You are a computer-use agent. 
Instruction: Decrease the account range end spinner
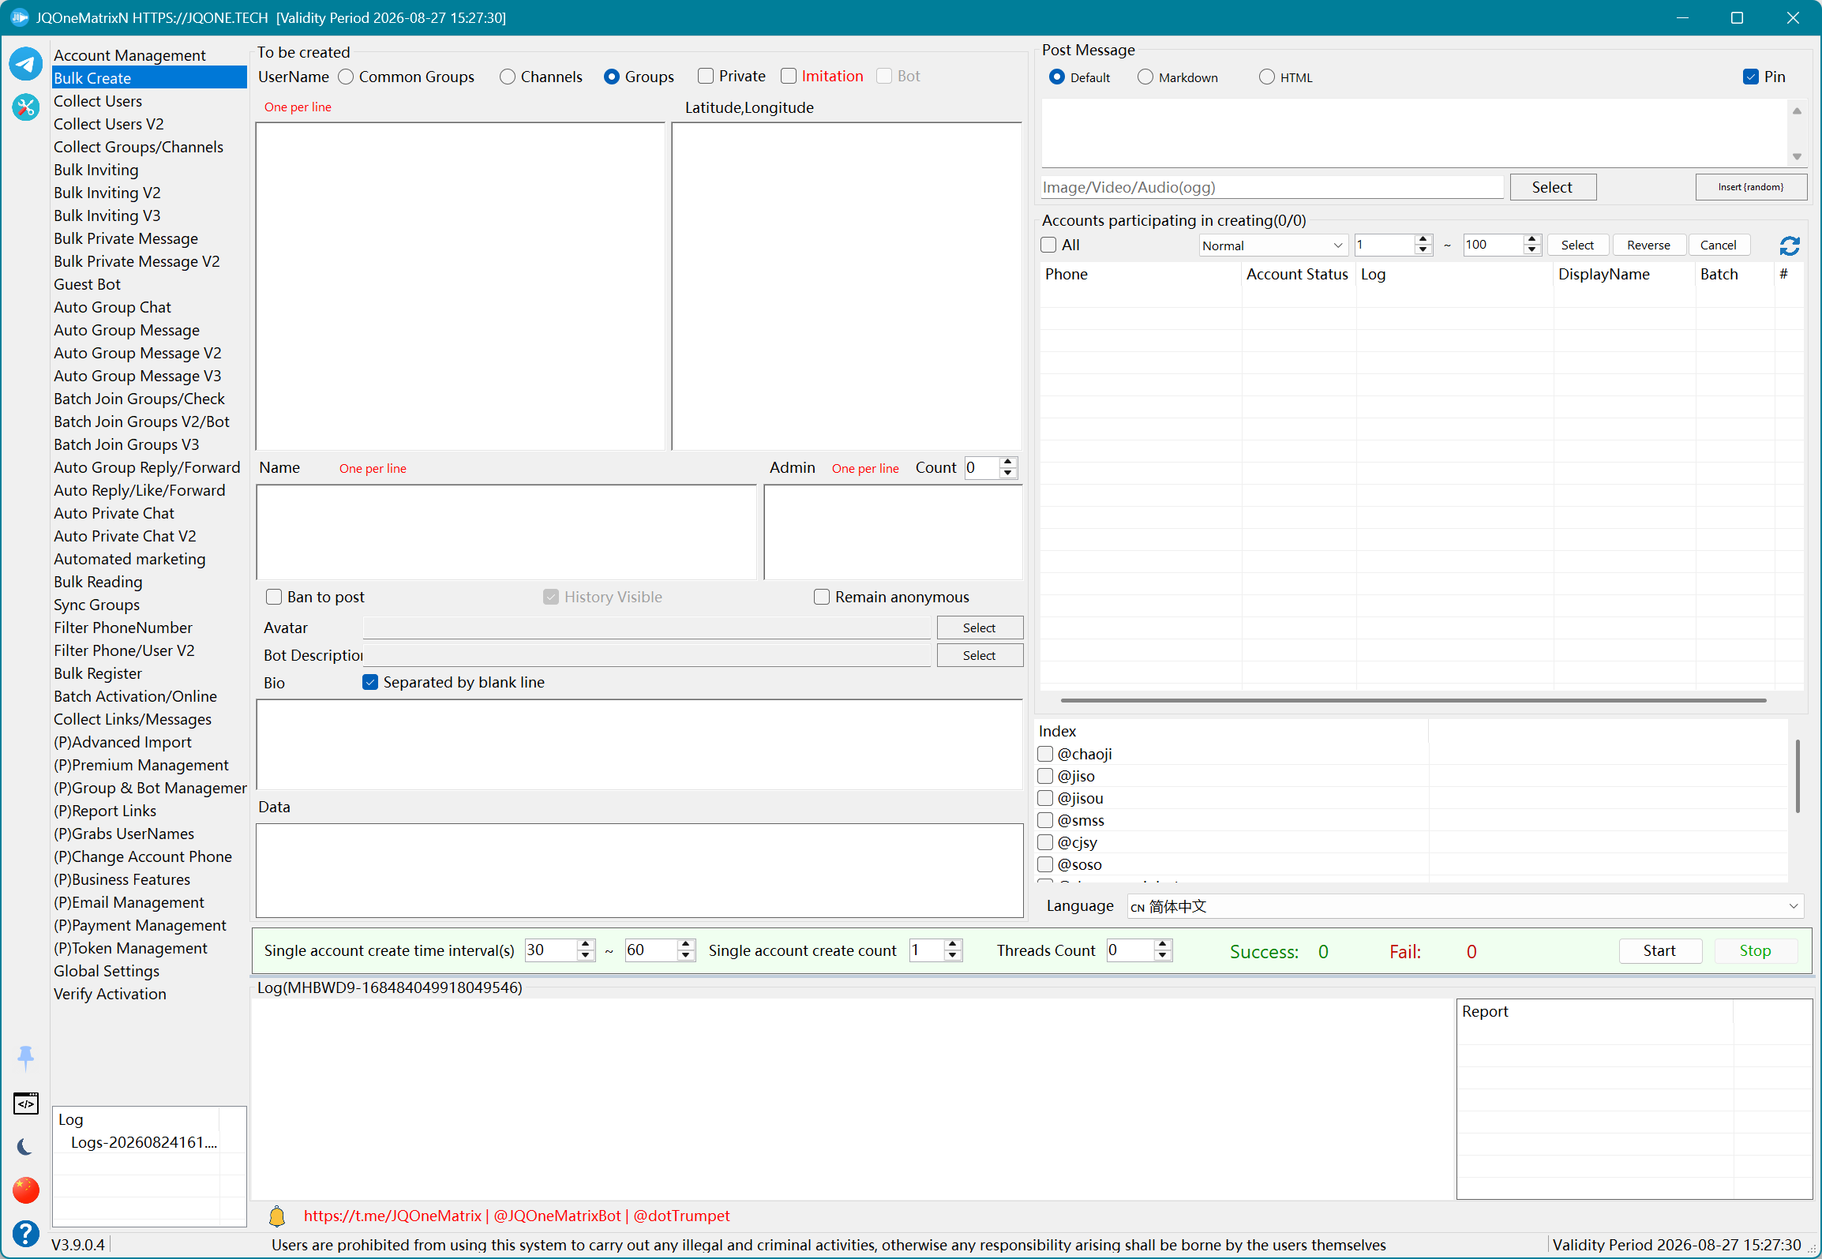point(1531,250)
